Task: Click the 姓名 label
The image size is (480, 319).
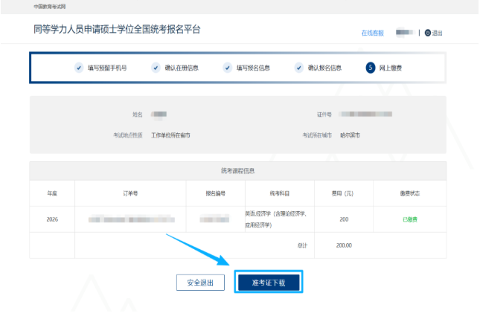Action: (138, 115)
